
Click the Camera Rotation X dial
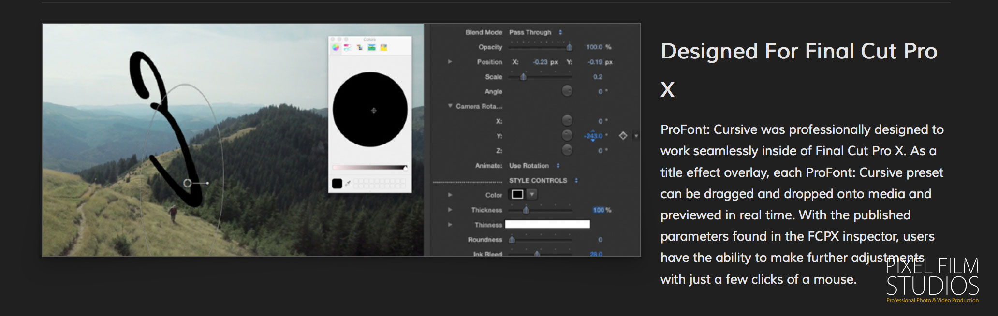567,120
